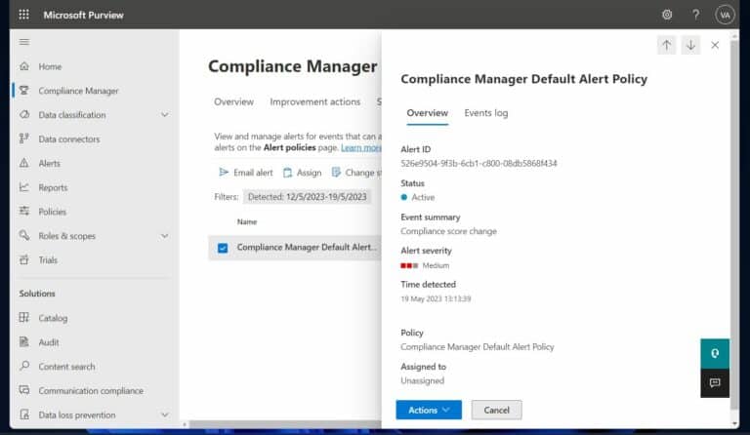The width and height of the screenshot is (750, 435).
Task: Click the Compliance score change text
Action: pyautogui.click(x=448, y=231)
